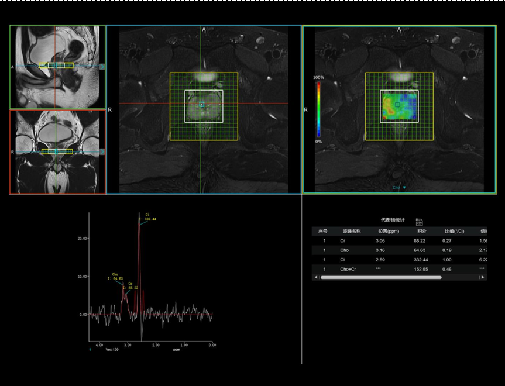Select the coronal MRI thumbnail view
Screen dimensions: 505x386
(57, 152)
